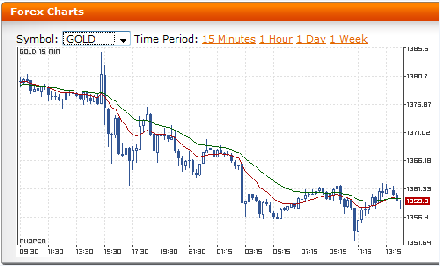Click the Forex Charts header title
Viewport: 440px width, 266px height.
click(47, 12)
